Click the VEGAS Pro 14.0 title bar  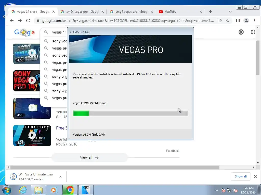click(x=130, y=32)
